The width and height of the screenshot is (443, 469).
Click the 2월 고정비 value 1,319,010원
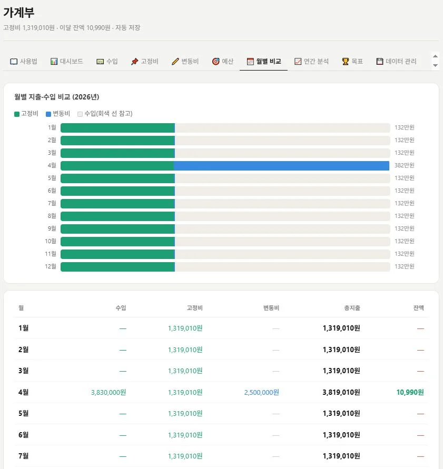(185, 350)
